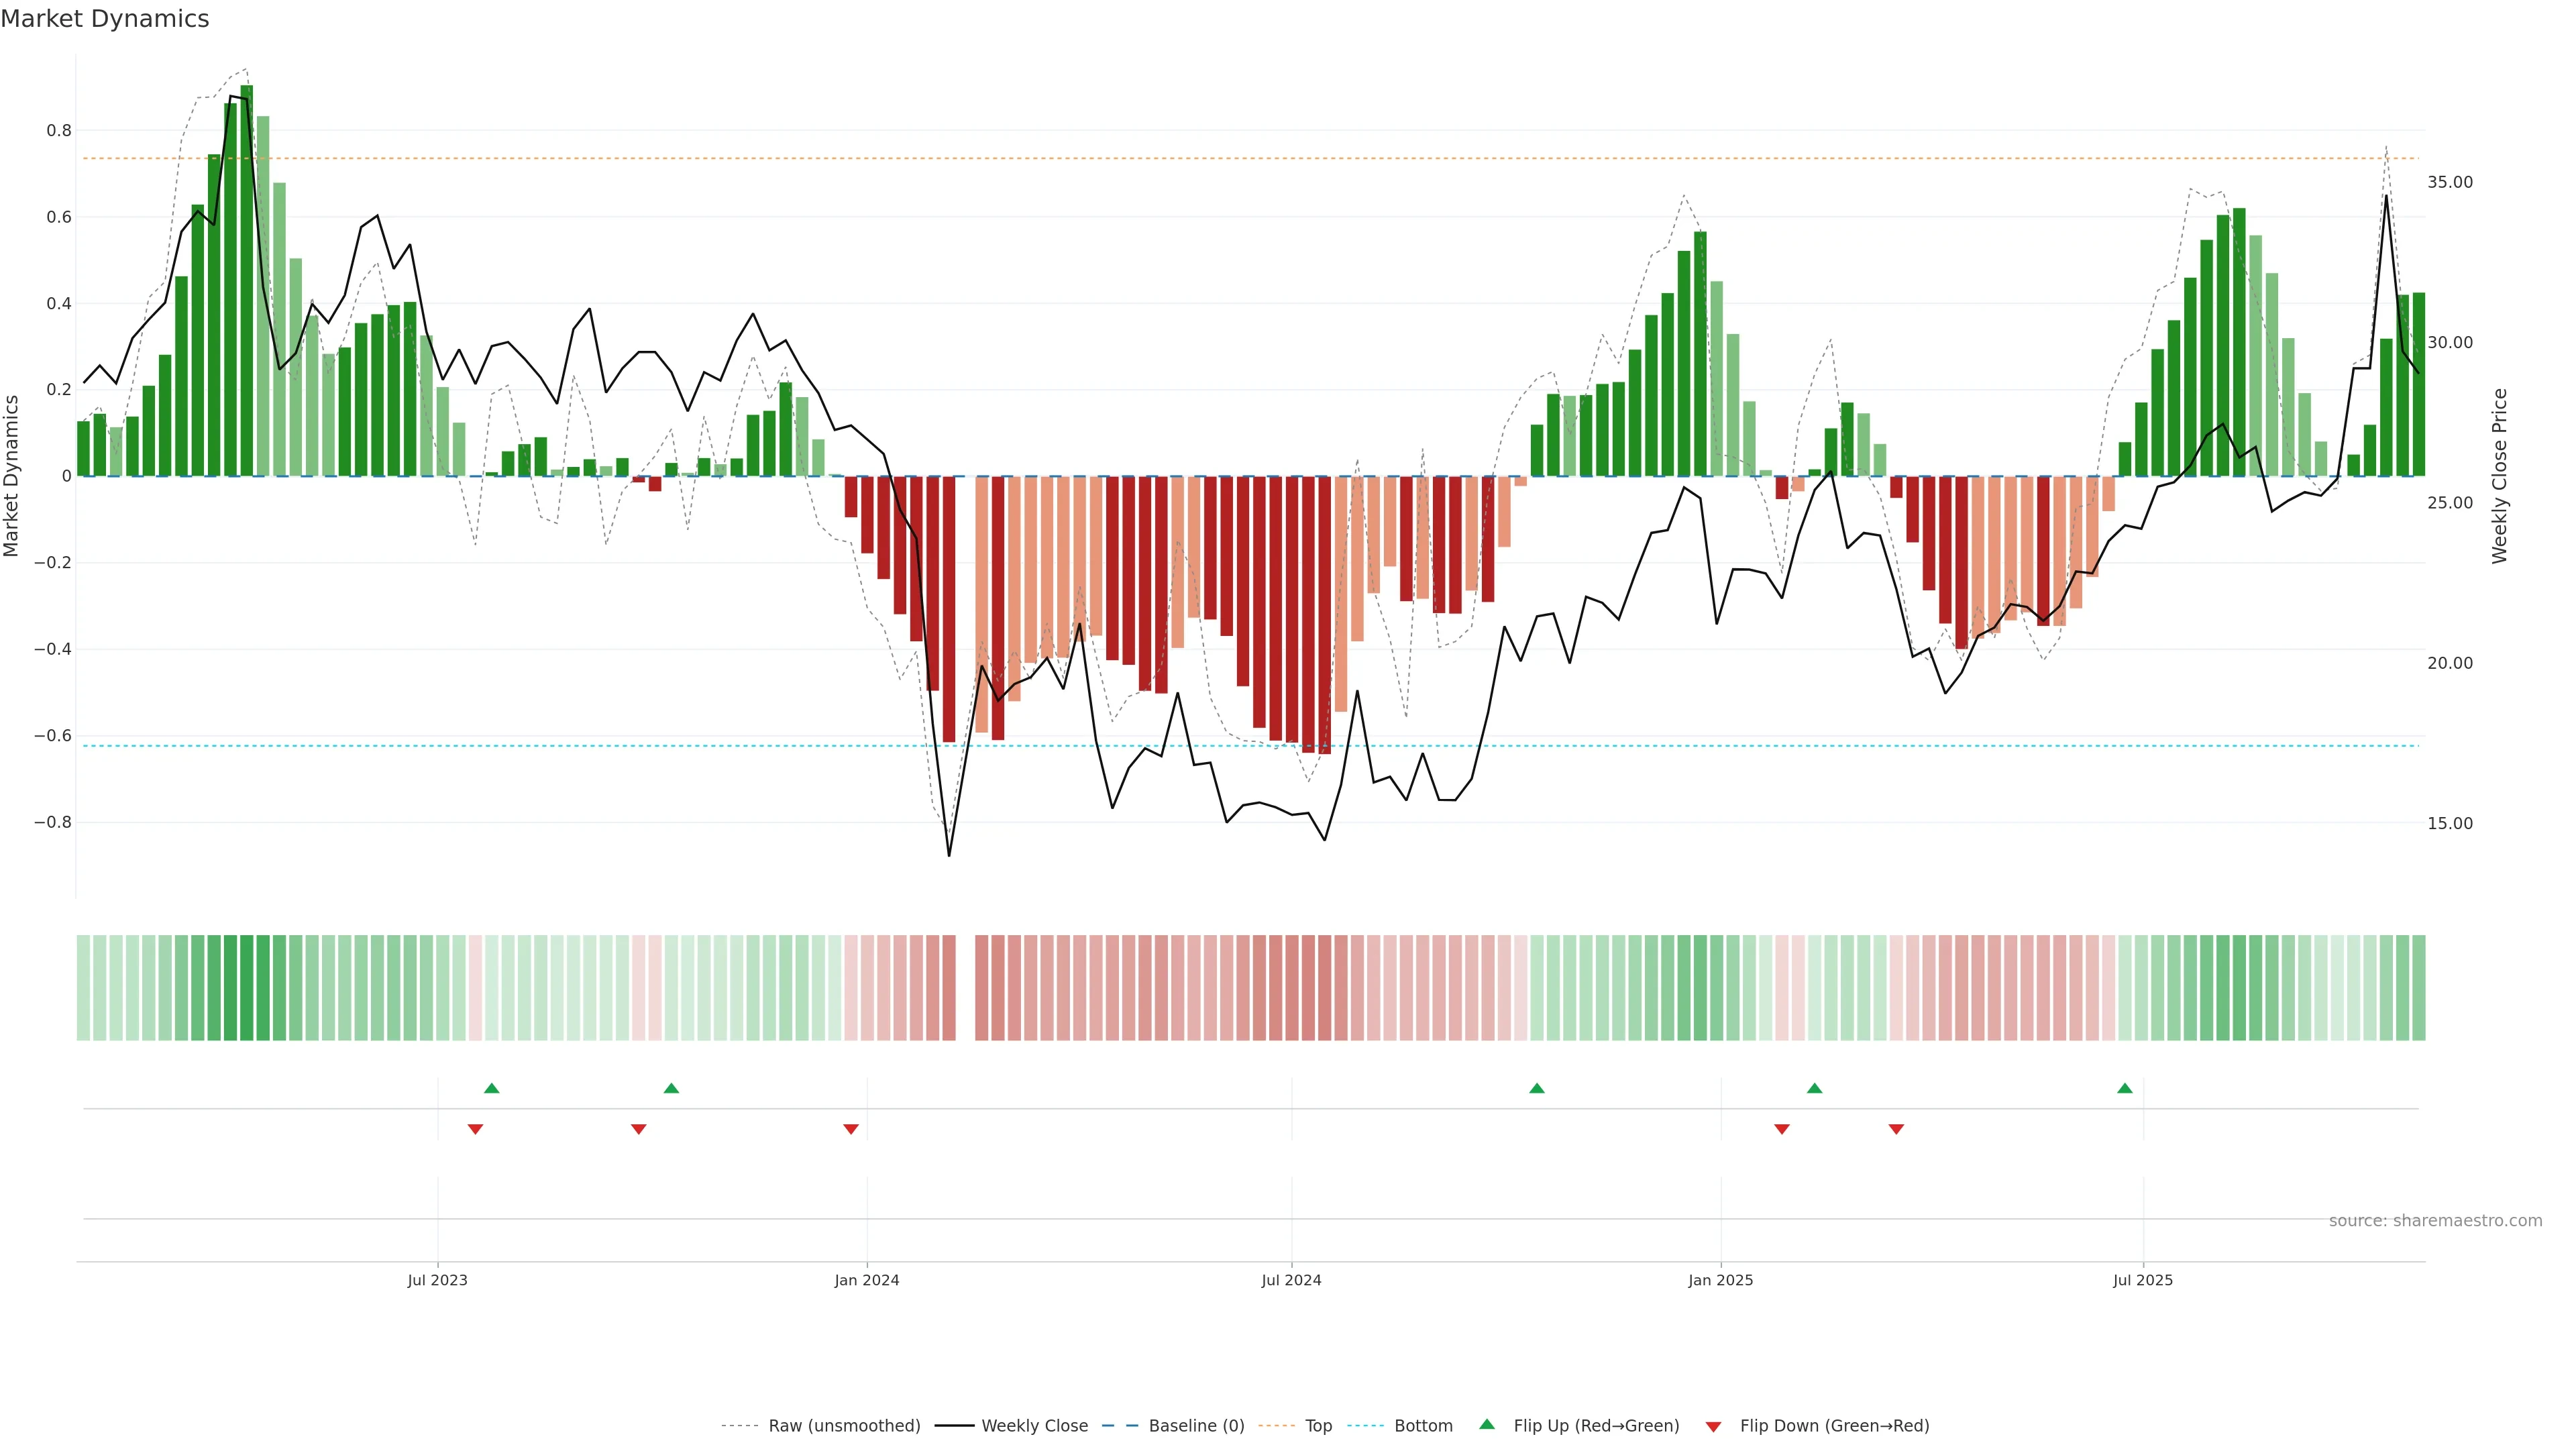Viewport: 2576px width, 1449px height.
Task: Click the last green flip-up marker before Jul 2025
Action: (x=2125, y=1088)
